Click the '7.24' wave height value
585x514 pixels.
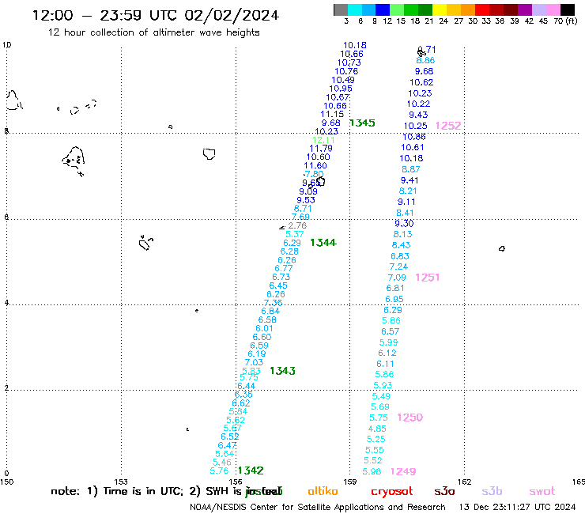click(x=399, y=267)
